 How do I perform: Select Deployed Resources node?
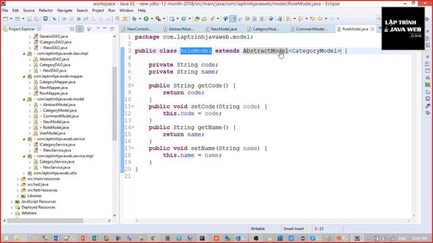click(38, 207)
